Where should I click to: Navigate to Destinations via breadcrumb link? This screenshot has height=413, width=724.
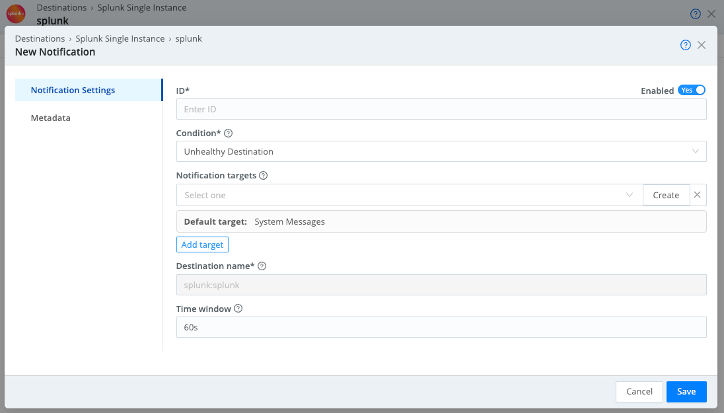tap(40, 38)
